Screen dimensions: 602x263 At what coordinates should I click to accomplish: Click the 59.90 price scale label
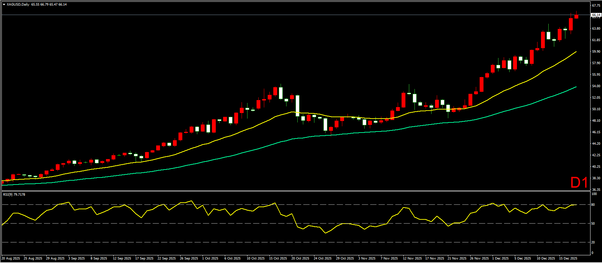point(596,52)
